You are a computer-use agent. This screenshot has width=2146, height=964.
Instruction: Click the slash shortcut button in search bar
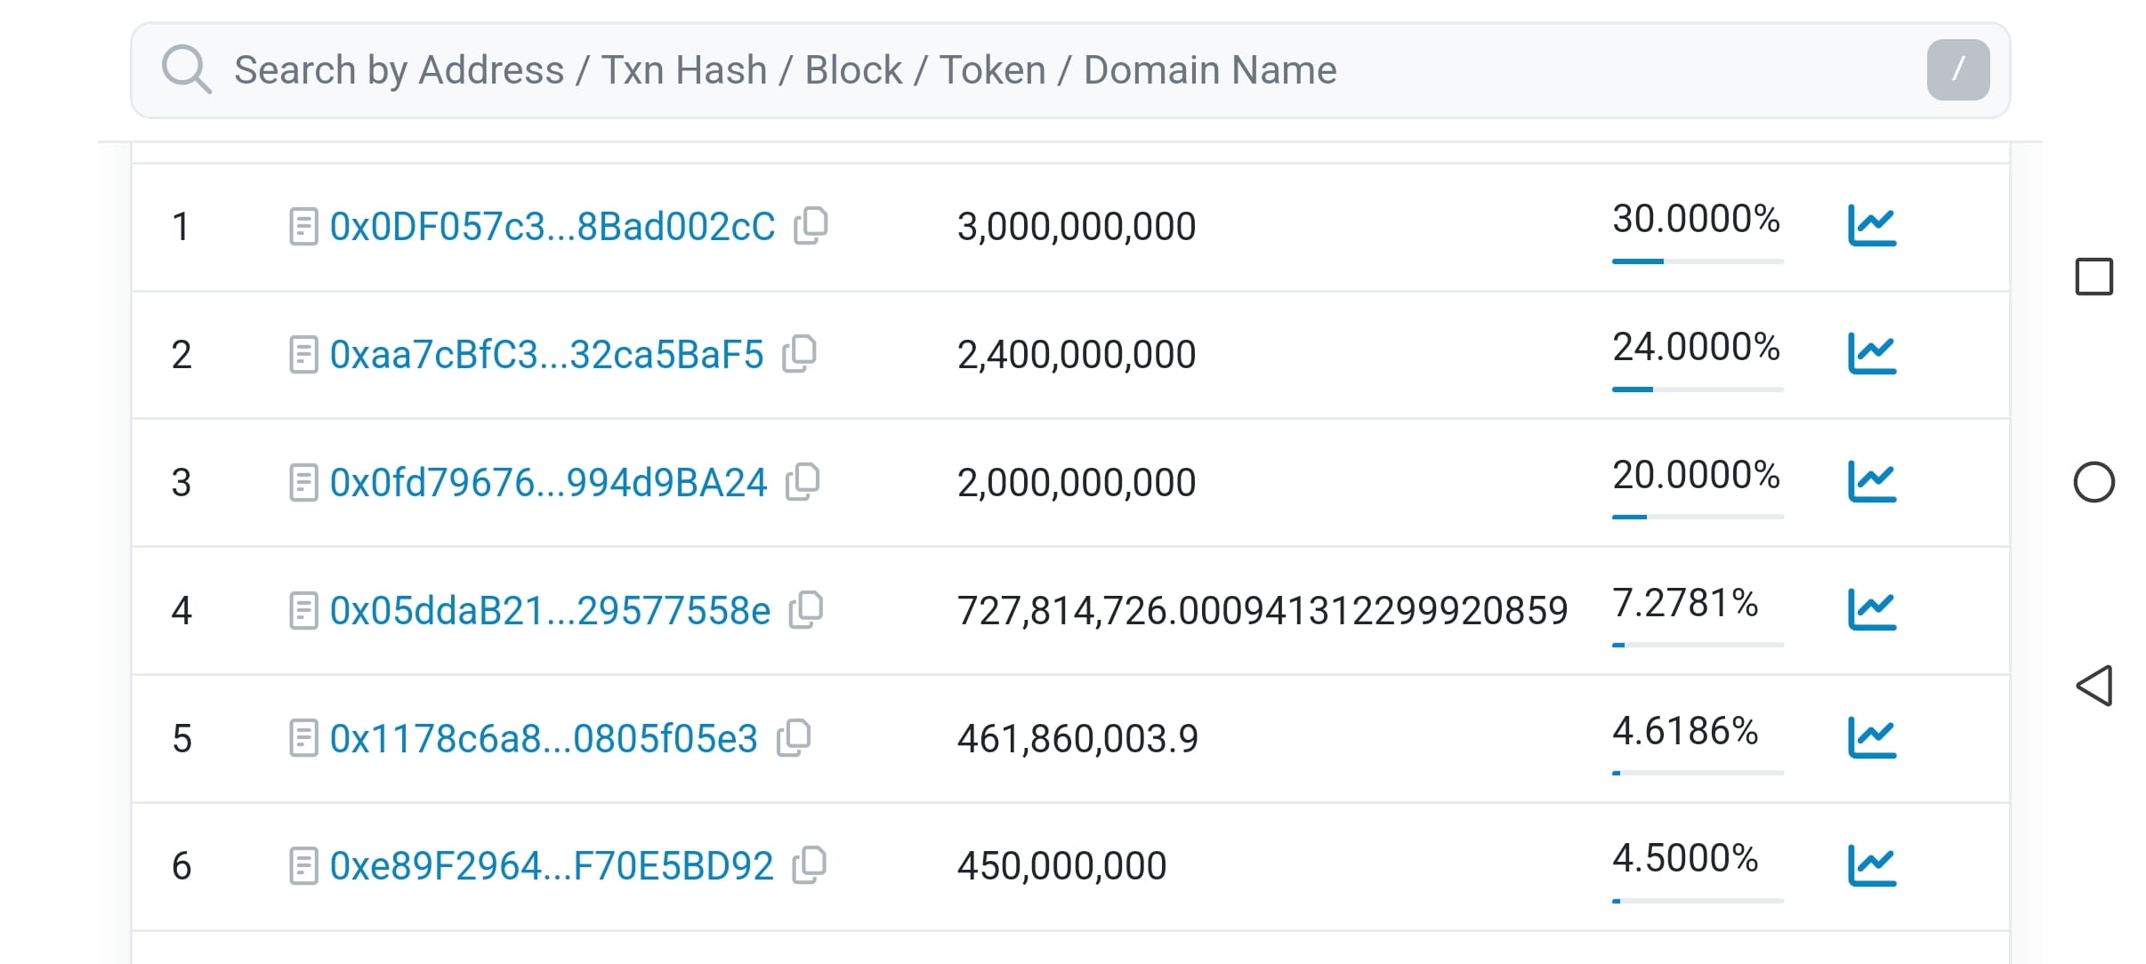tap(1957, 69)
